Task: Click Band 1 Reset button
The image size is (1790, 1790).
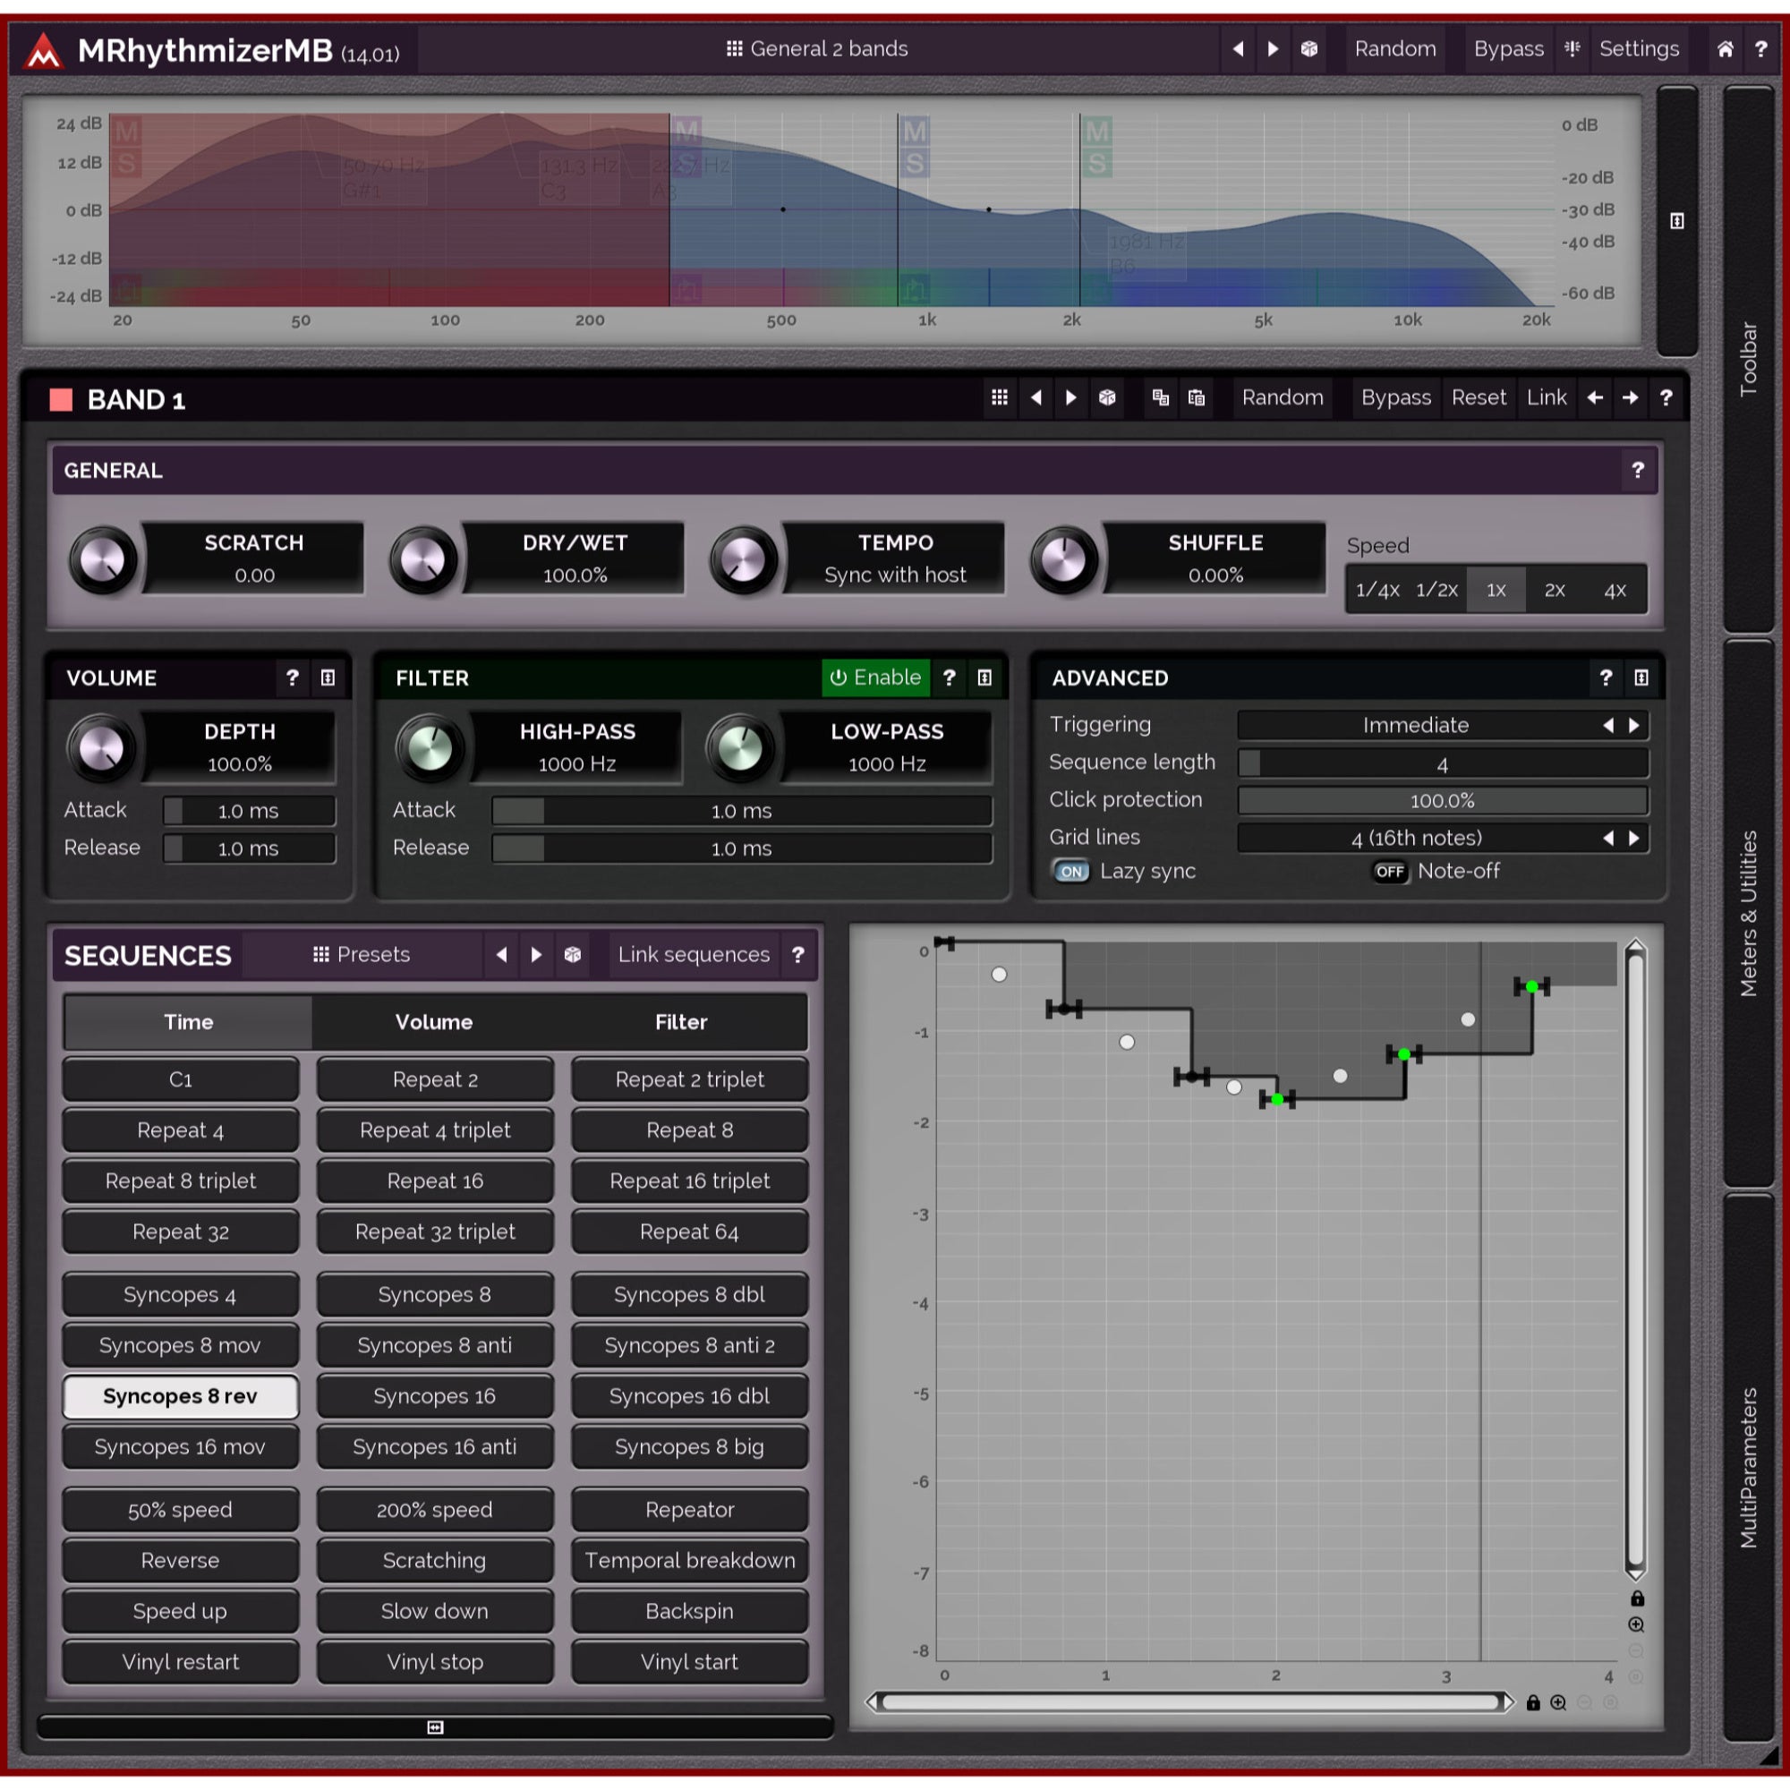Action: click(1478, 397)
